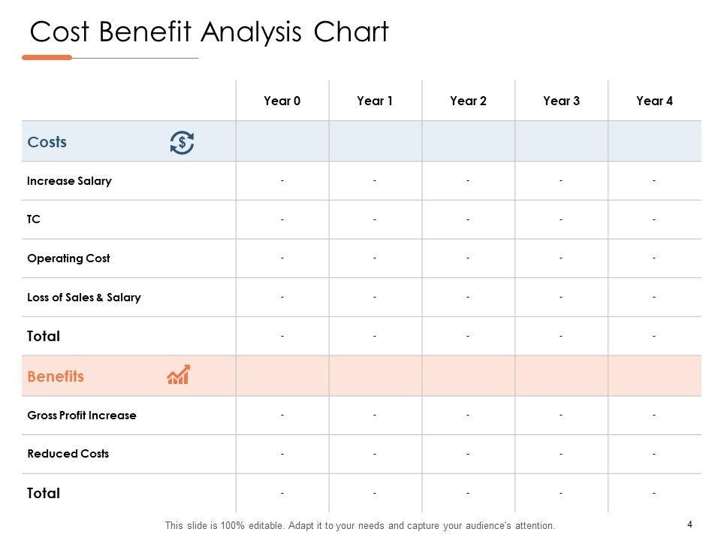
Task: Select the Total label under Benefits
Action: click(x=44, y=494)
